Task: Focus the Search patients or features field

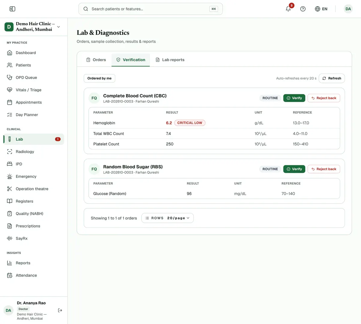Action: pos(150,9)
